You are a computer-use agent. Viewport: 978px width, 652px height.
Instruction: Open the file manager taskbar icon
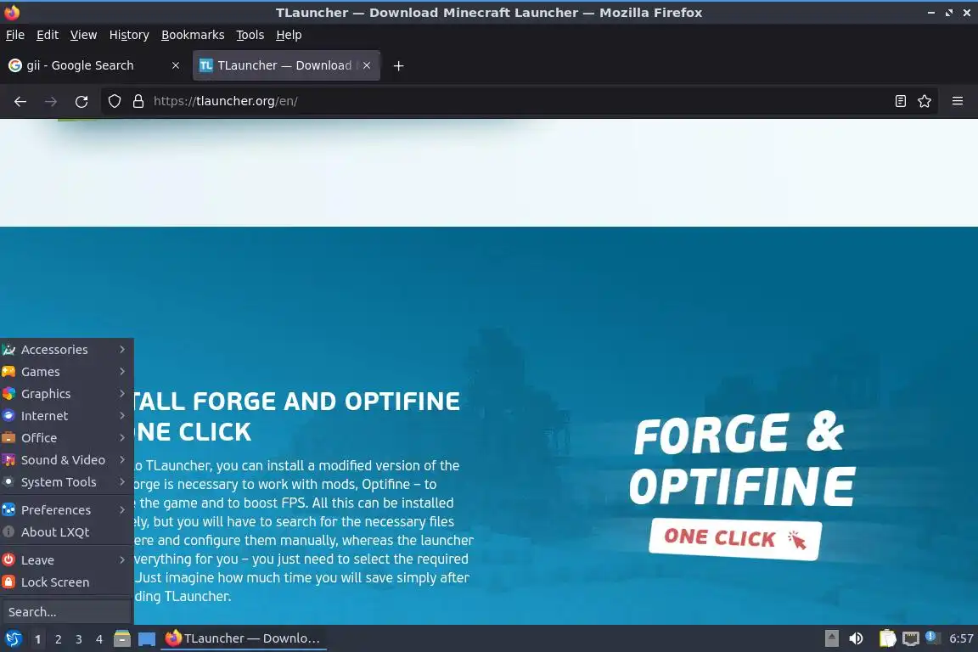(x=122, y=638)
